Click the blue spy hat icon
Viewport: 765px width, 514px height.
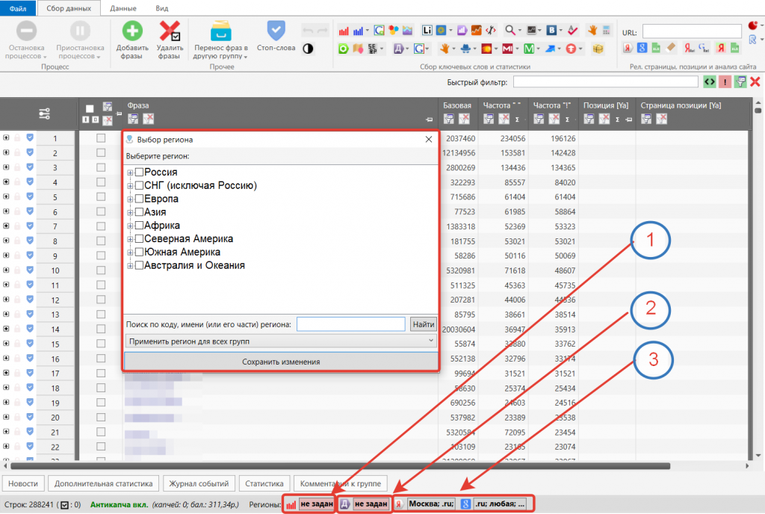pos(465,49)
